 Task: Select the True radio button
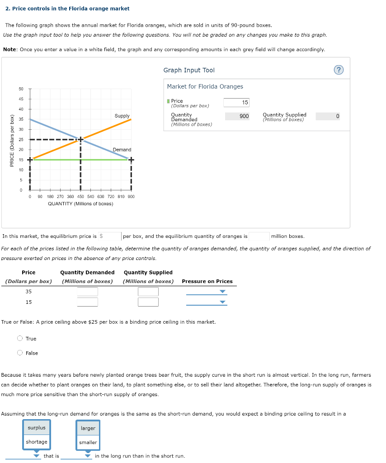click(20, 338)
